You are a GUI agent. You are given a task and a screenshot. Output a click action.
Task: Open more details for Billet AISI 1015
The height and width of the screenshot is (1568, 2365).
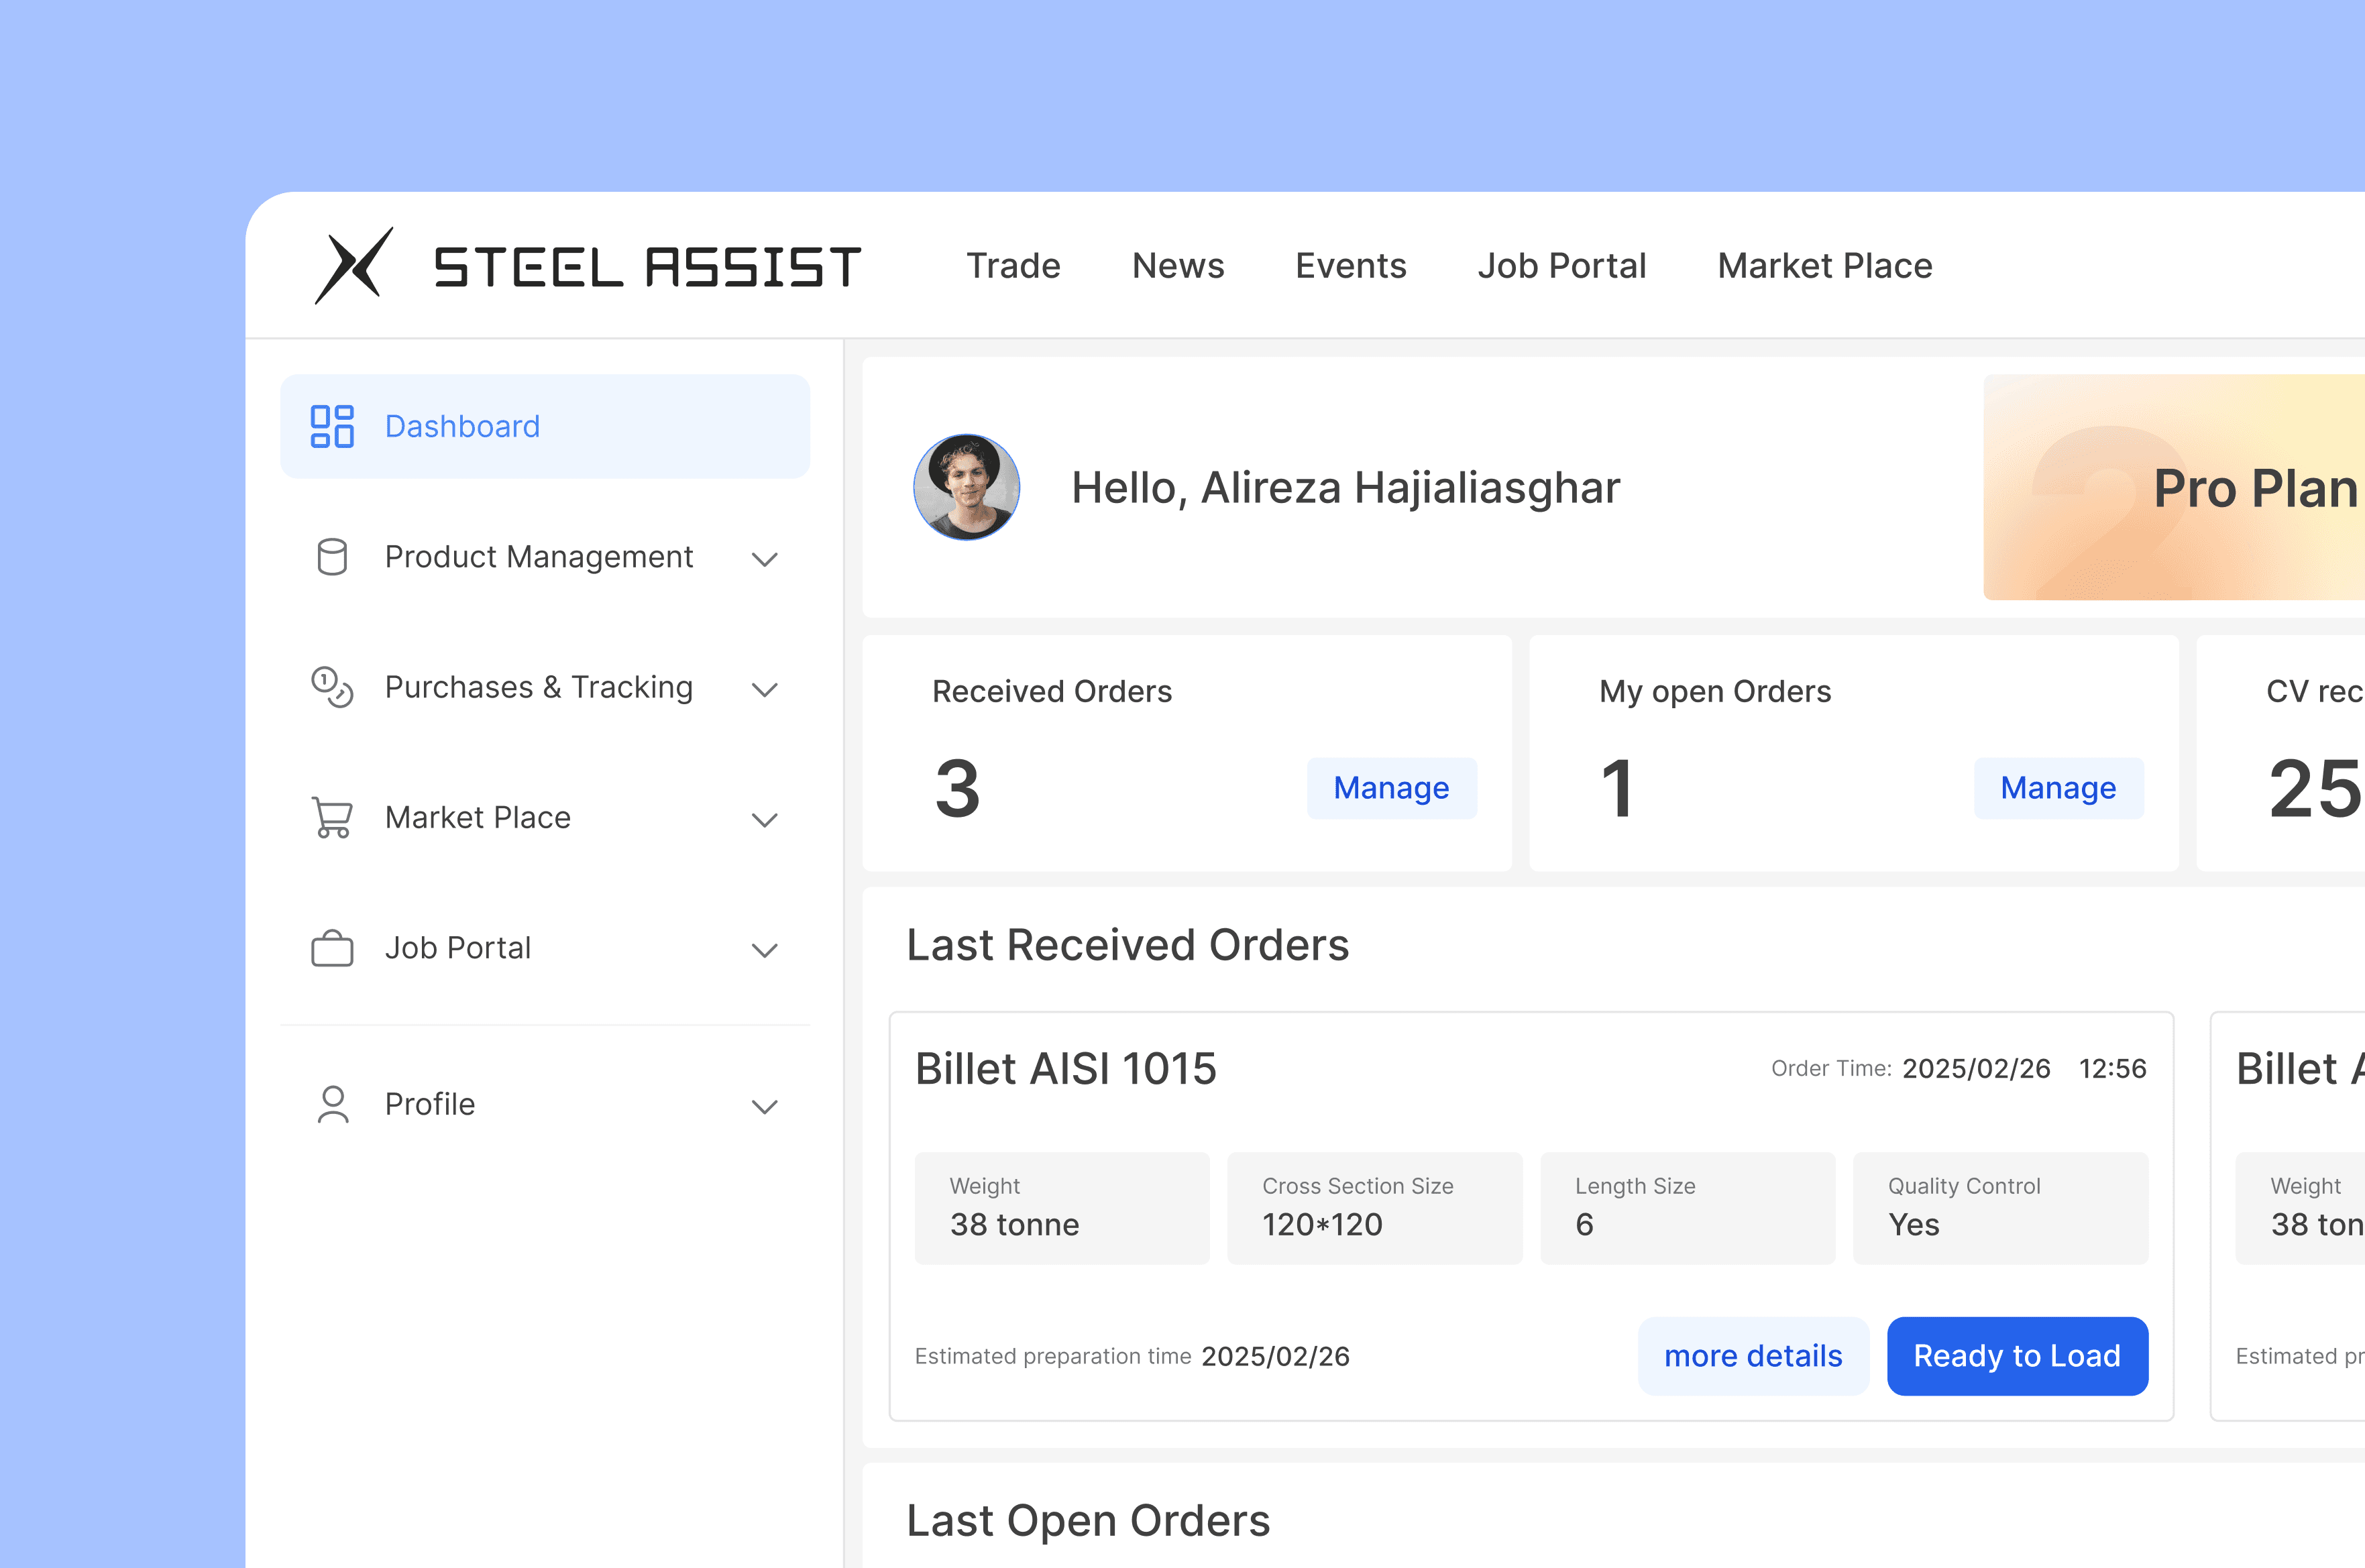coord(1752,1356)
